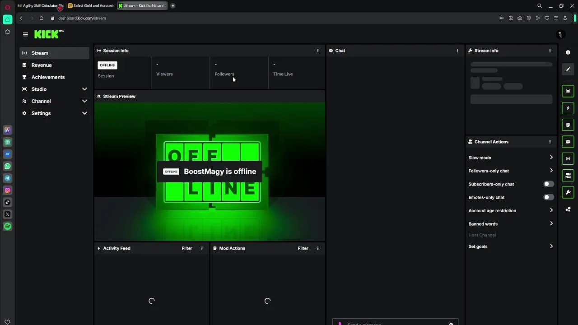Viewport: 578px width, 325px height.
Task: Reload the page with refresh button
Action: tap(42, 18)
